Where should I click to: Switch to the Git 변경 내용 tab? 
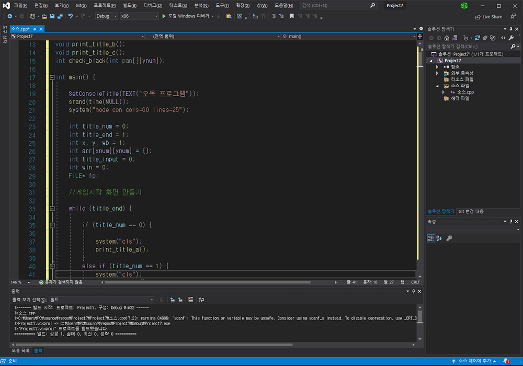471,211
